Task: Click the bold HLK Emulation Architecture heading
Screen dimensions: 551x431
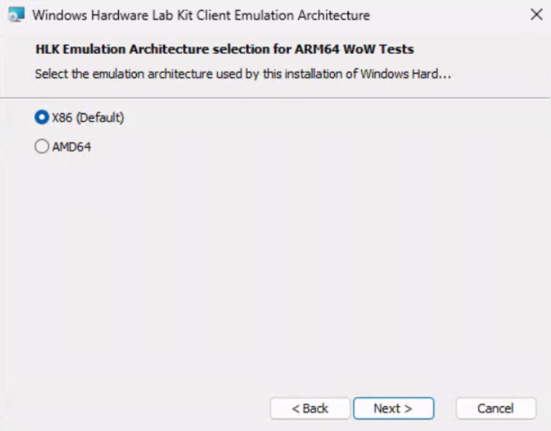Action: tap(225, 49)
